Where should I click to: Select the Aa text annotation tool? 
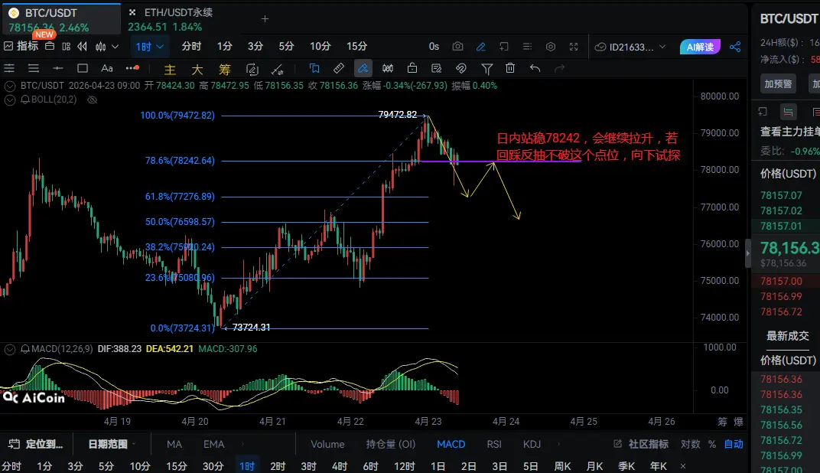click(x=106, y=69)
